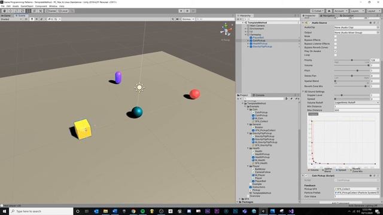Image resolution: width=383 pixels, height=215 pixels.
Task: Collapse Coin Pickup script component
Action: pos(303,176)
